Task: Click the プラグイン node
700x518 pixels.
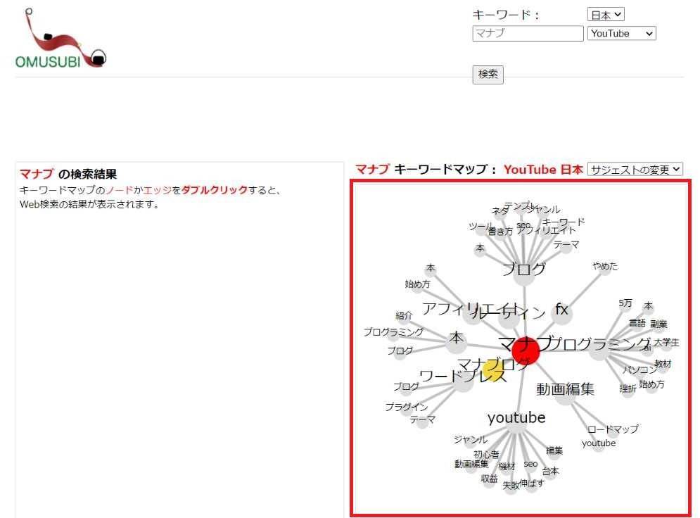Action: pos(406,410)
